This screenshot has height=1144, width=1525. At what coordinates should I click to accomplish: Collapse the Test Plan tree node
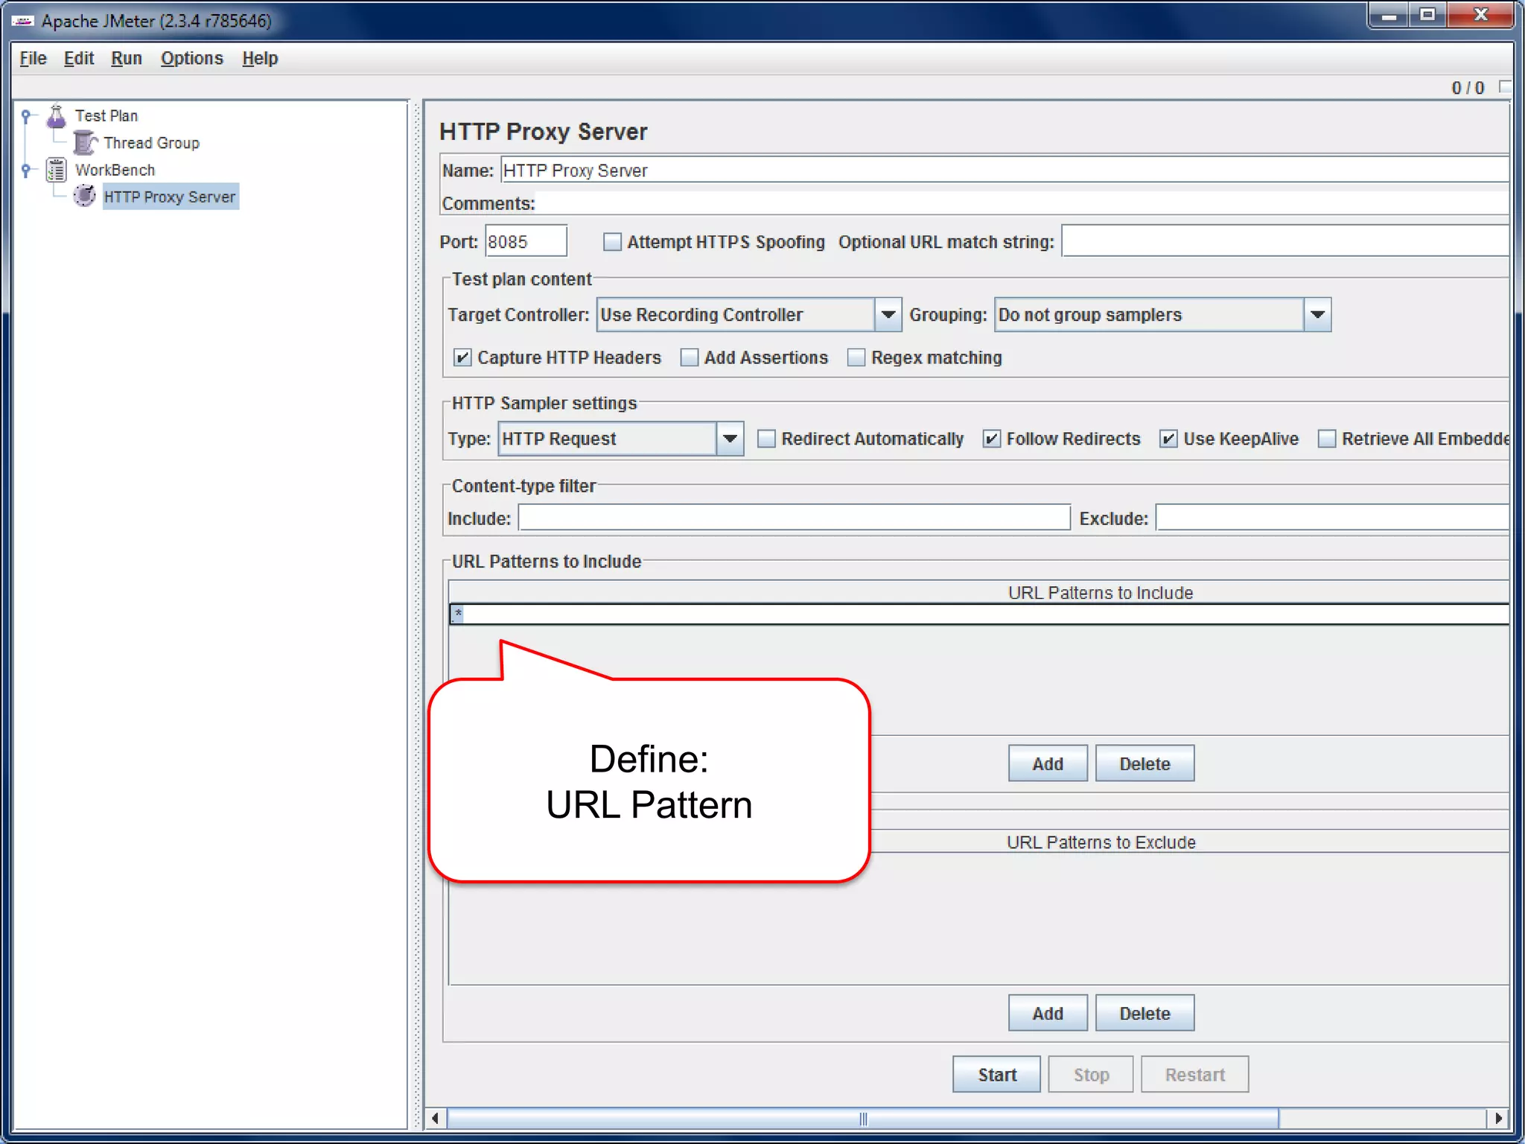[x=26, y=116]
